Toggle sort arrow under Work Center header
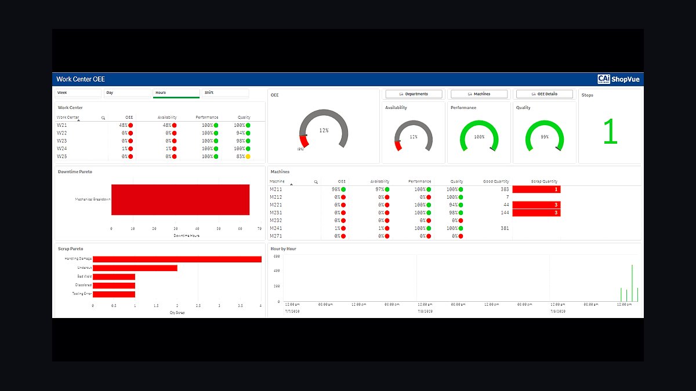The width and height of the screenshot is (696, 391). (78, 120)
